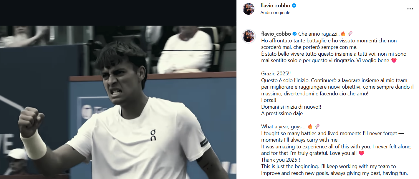Click the profile avatar in post header

pyautogui.click(x=249, y=9)
